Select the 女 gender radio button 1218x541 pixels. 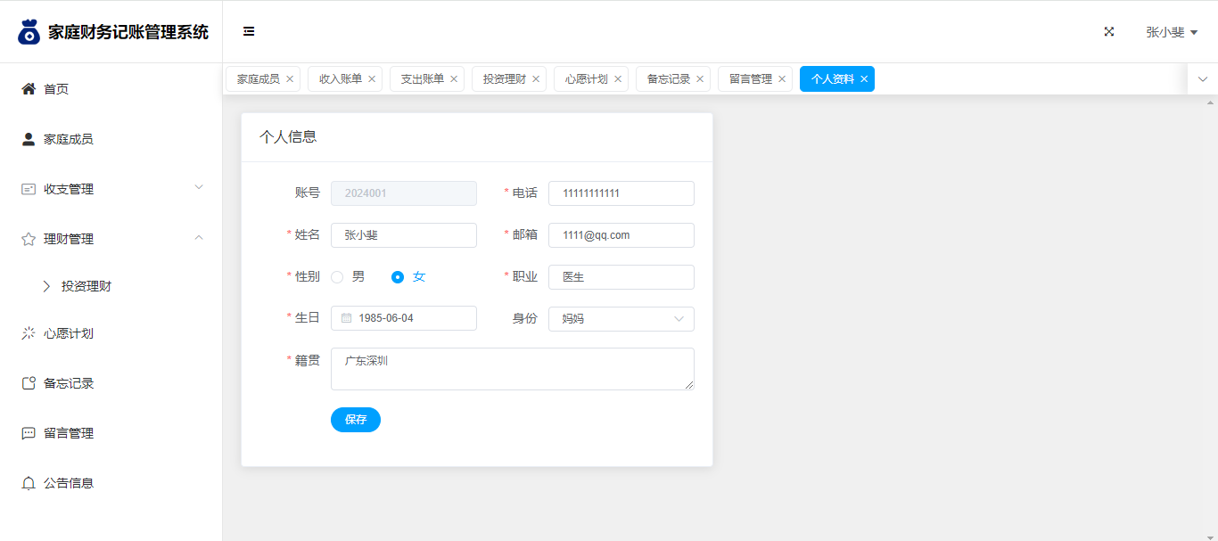[398, 277]
